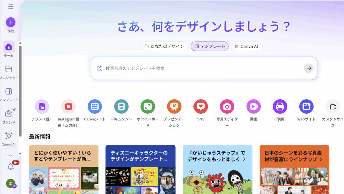Screen dimensions: 344x194
Task: Choose the Webサイト icon
Action: [306, 107]
